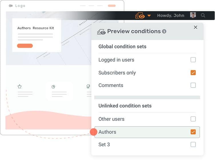The image size is (215, 160).
Task: Uncheck the Subscribers only checkbox
Action: point(193,73)
